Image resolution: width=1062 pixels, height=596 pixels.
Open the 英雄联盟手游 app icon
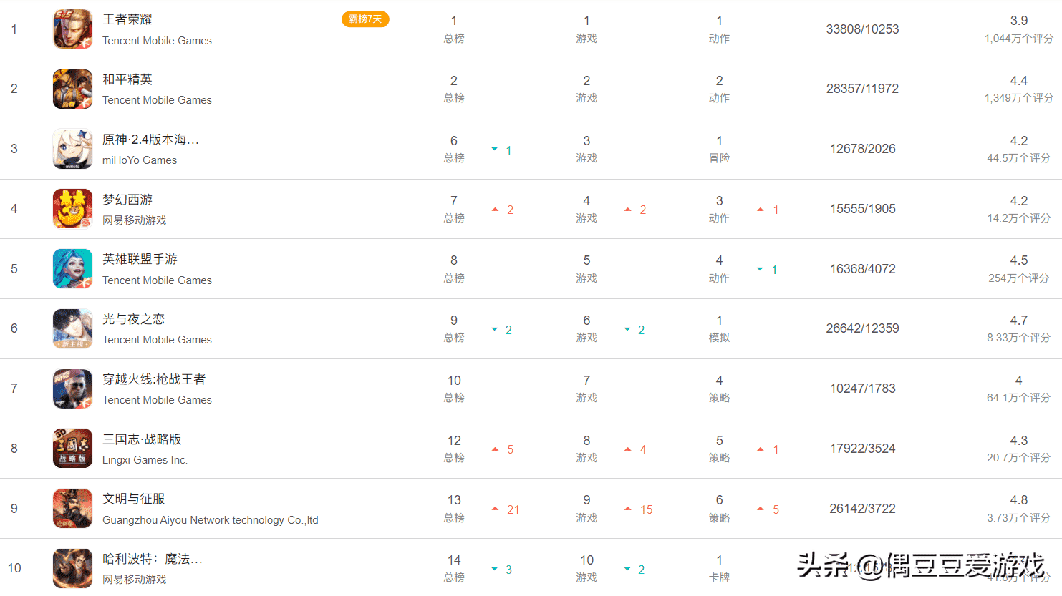point(73,268)
